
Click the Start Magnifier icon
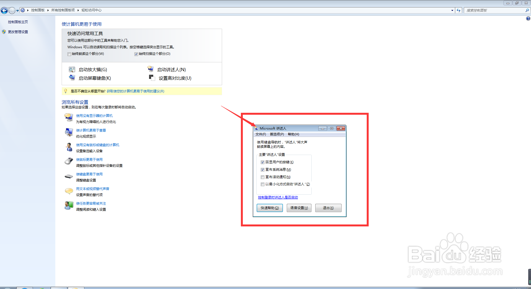[x=72, y=69]
